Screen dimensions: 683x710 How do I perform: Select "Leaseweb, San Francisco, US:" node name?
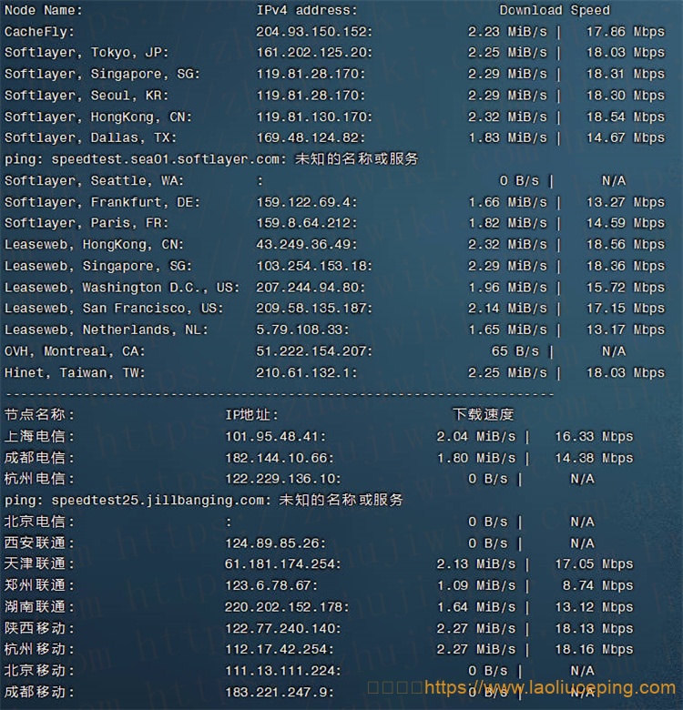tap(114, 309)
